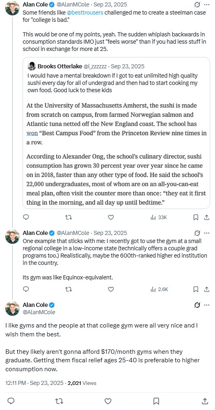Share the main tweet at the bottom
Screen dimensions: 215x410
[205, 401]
